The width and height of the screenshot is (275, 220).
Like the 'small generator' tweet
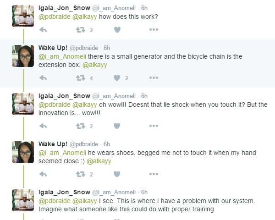tap(117, 78)
